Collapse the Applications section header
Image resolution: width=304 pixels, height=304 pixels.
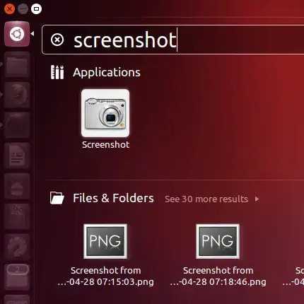(107, 72)
